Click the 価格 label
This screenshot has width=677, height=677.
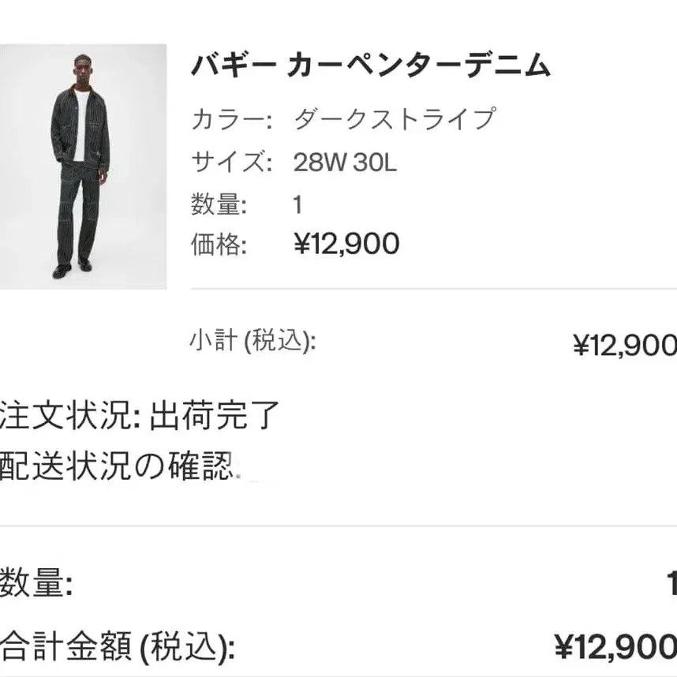click(219, 245)
